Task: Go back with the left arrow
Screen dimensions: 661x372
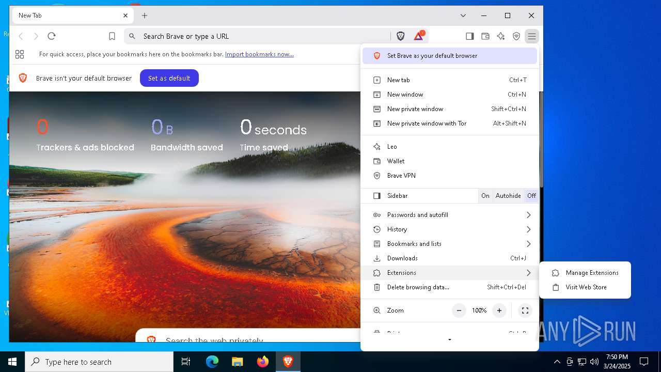Action: tap(21, 36)
